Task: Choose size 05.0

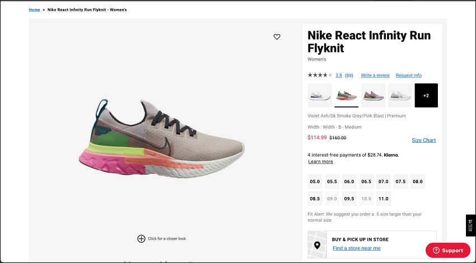Action: (x=315, y=181)
